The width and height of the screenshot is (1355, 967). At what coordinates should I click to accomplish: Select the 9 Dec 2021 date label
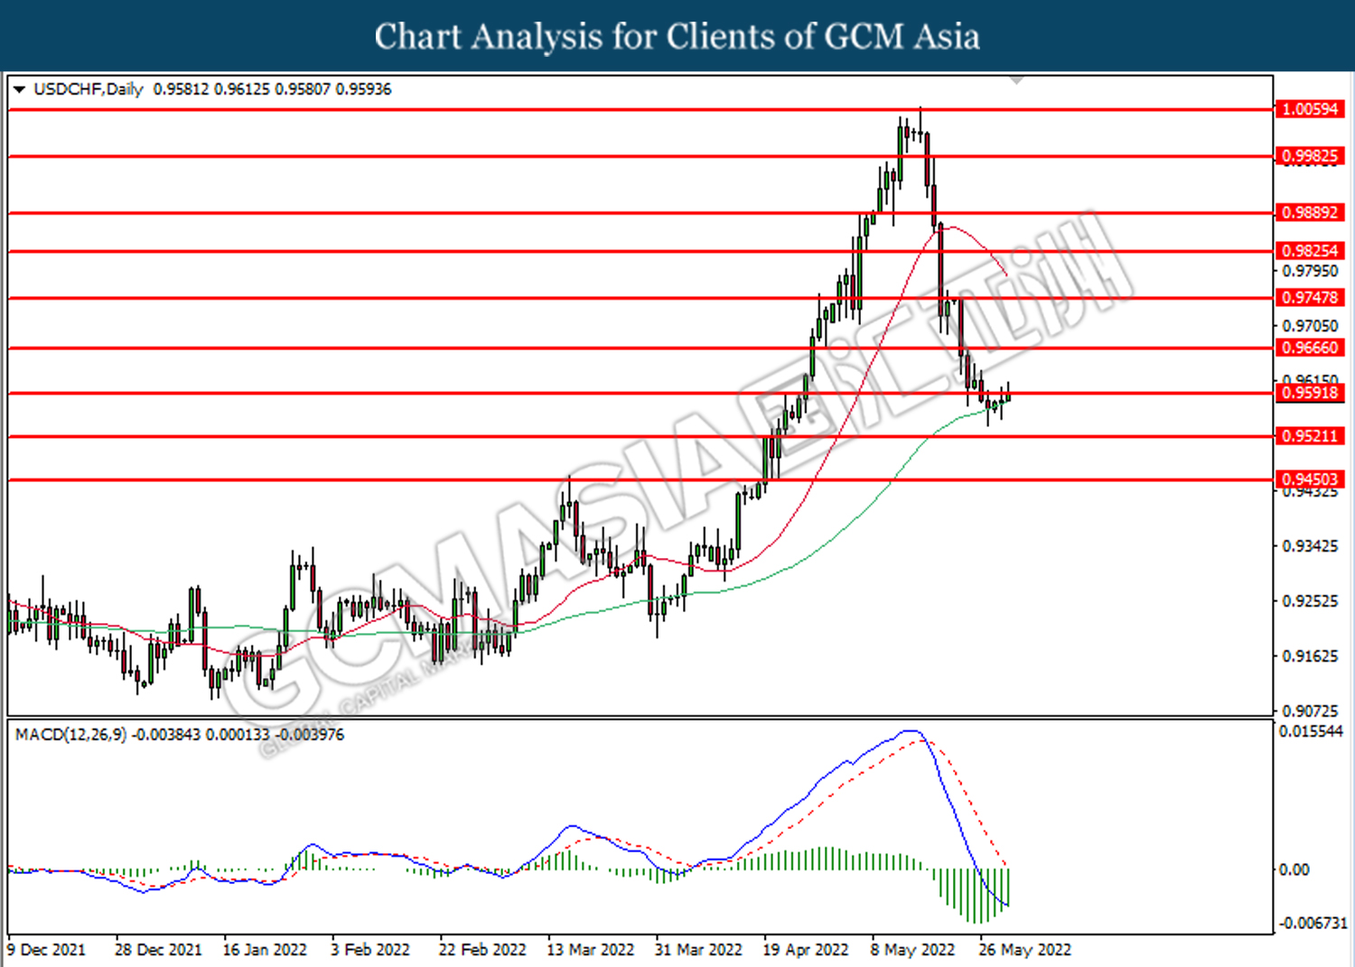[47, 950]
